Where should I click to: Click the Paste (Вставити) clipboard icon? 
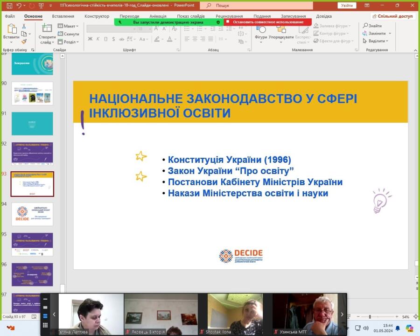[x=11, y=29]
